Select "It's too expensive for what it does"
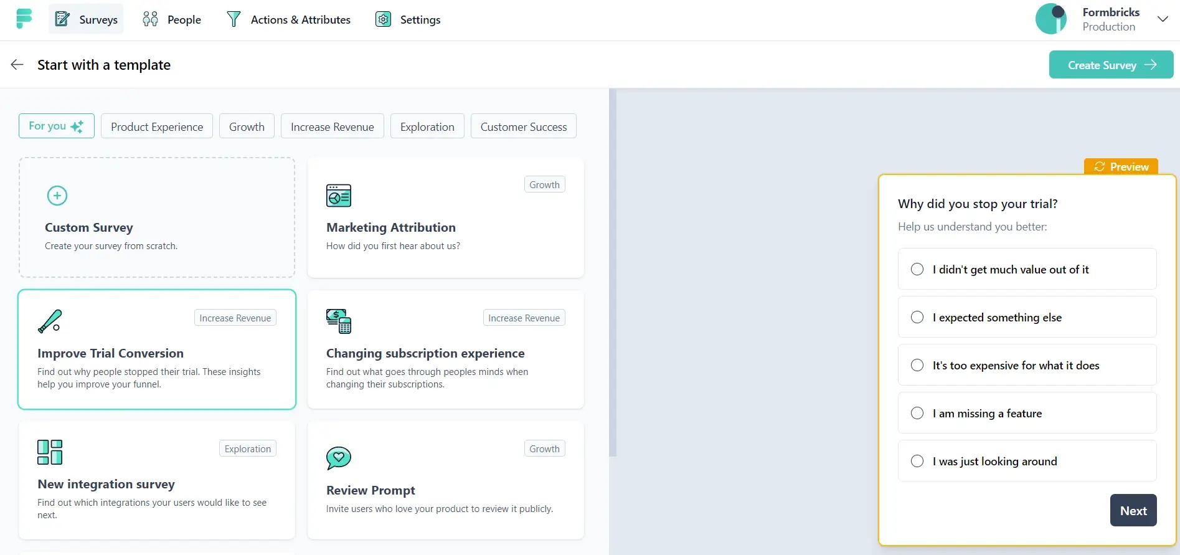This screenshot has height=555, width=1180. click(x=1027, y=365)
